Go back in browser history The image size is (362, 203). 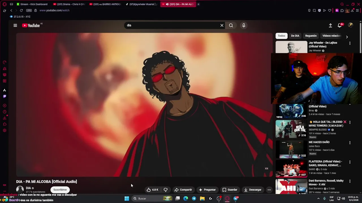(11, 10)
